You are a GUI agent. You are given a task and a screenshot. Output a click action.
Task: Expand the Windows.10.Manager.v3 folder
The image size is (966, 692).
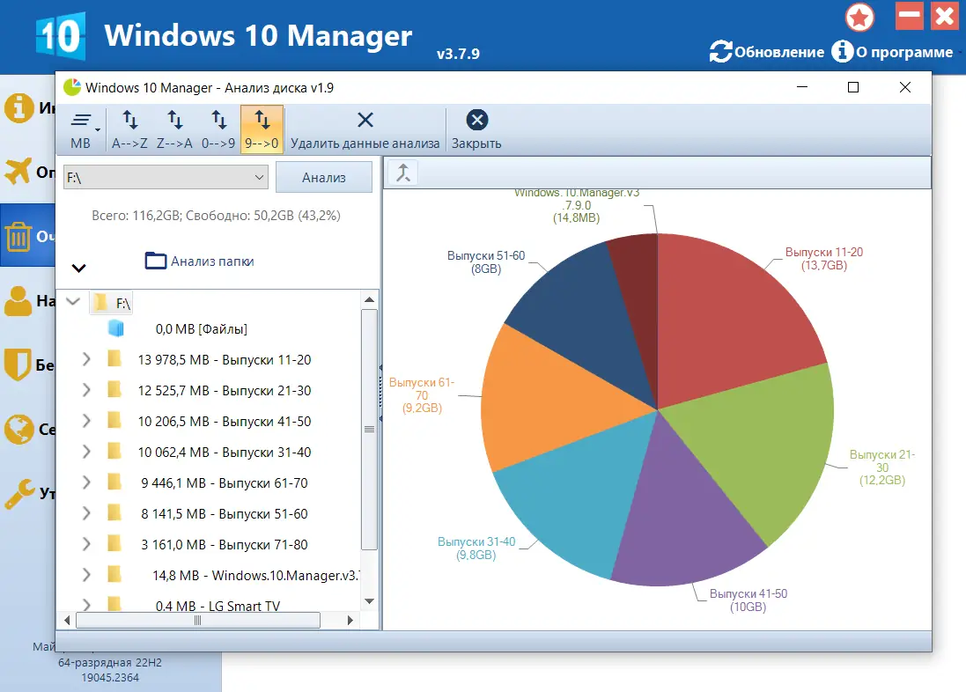[x=86, y=575]
